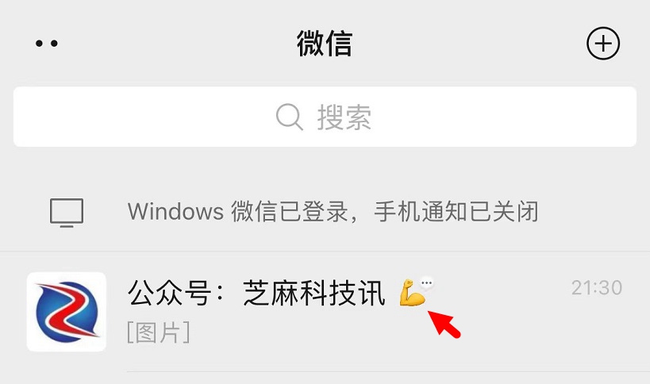Select the 公众号 label in chat name

[x=170, y=293]
